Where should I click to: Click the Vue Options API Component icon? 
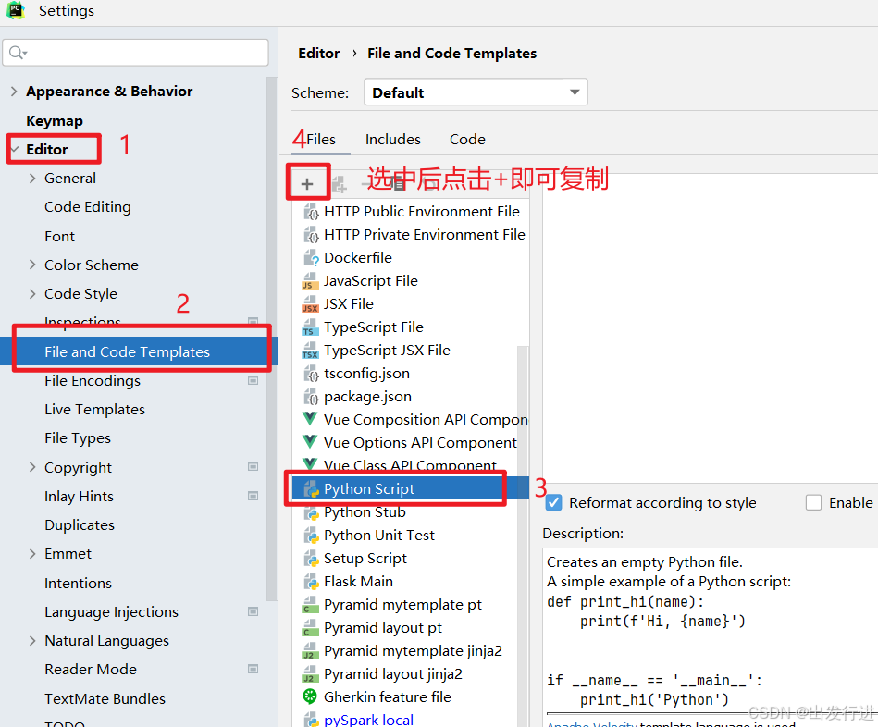coord(310,441)
